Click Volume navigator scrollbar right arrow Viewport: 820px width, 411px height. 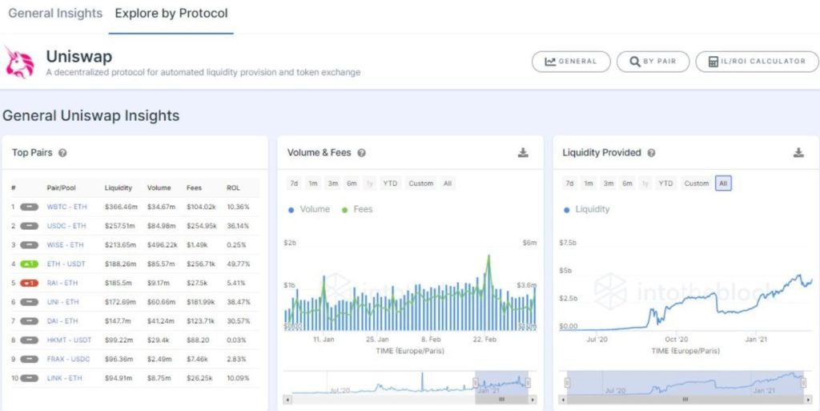[533, 400]
